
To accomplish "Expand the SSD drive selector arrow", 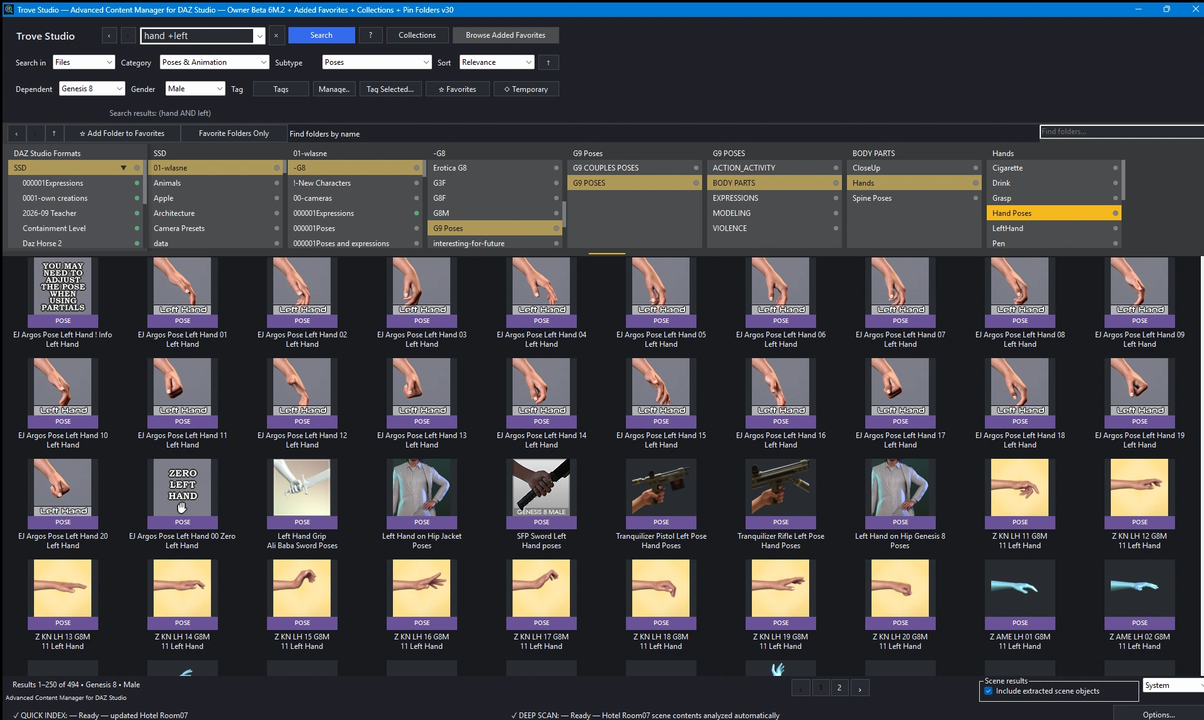I will (x=123, y=168).
